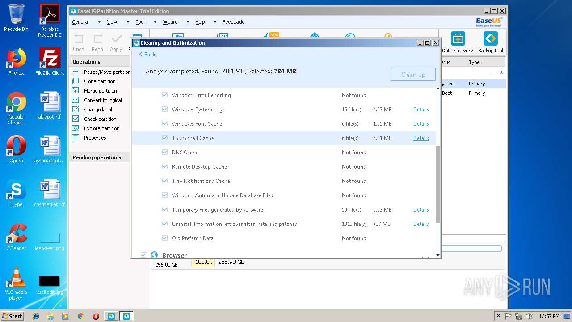The image size is (572, 322).
Task: Open costmarket.rtf document on desktop
Action: (50, 193)
